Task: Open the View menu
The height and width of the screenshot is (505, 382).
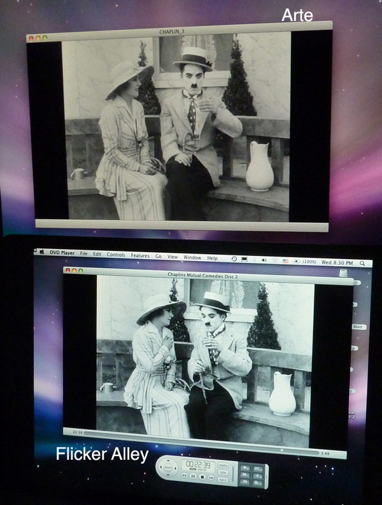Action: [173, 257]
